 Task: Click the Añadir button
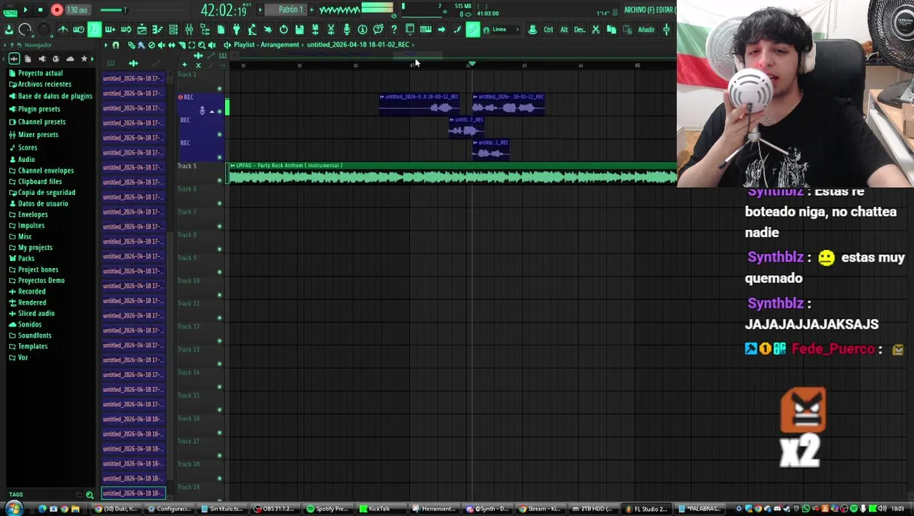(x=646, y=29)
